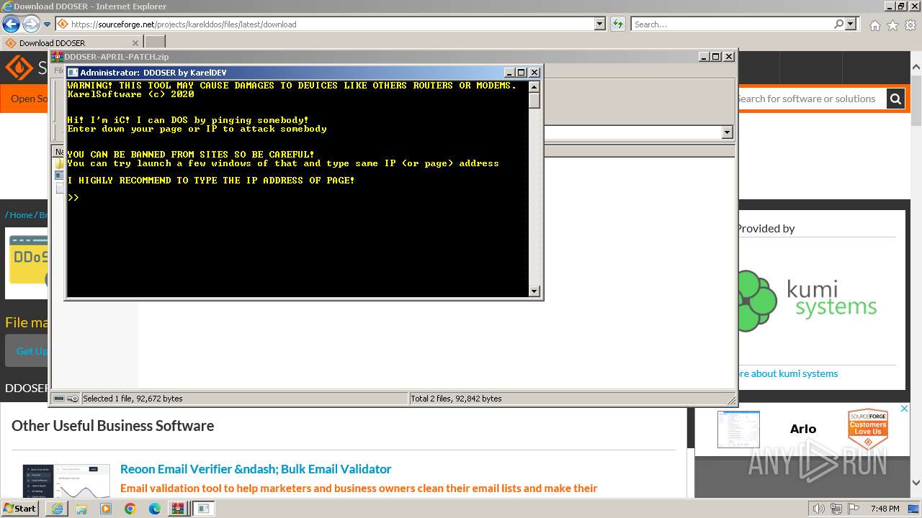Maximize the DDOSER console window

pyautogui.click(x=522, y=73)
